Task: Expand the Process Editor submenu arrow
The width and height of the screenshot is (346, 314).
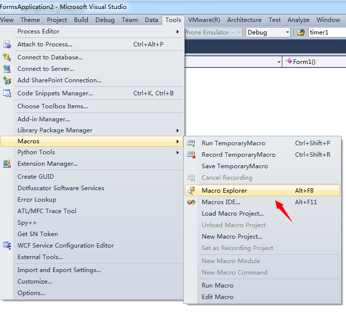Action: (178, 32)
